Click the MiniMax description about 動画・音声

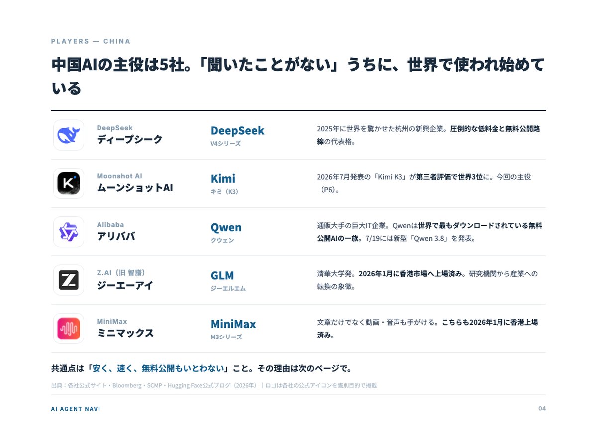(x=427, y=329)
